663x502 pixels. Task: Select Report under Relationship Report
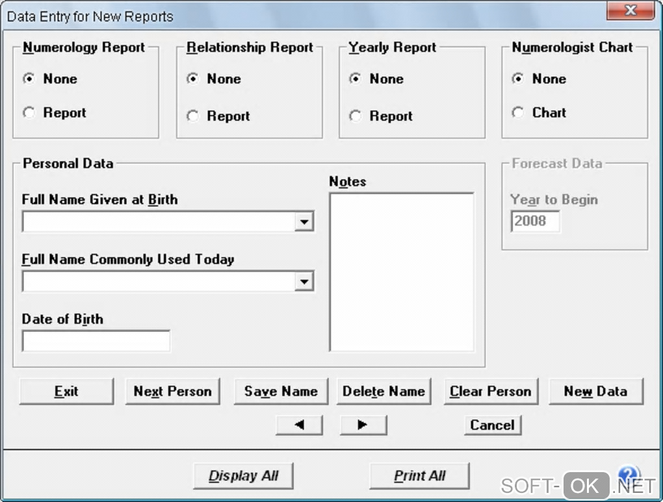pyautogui.click(x=192, y=116)
